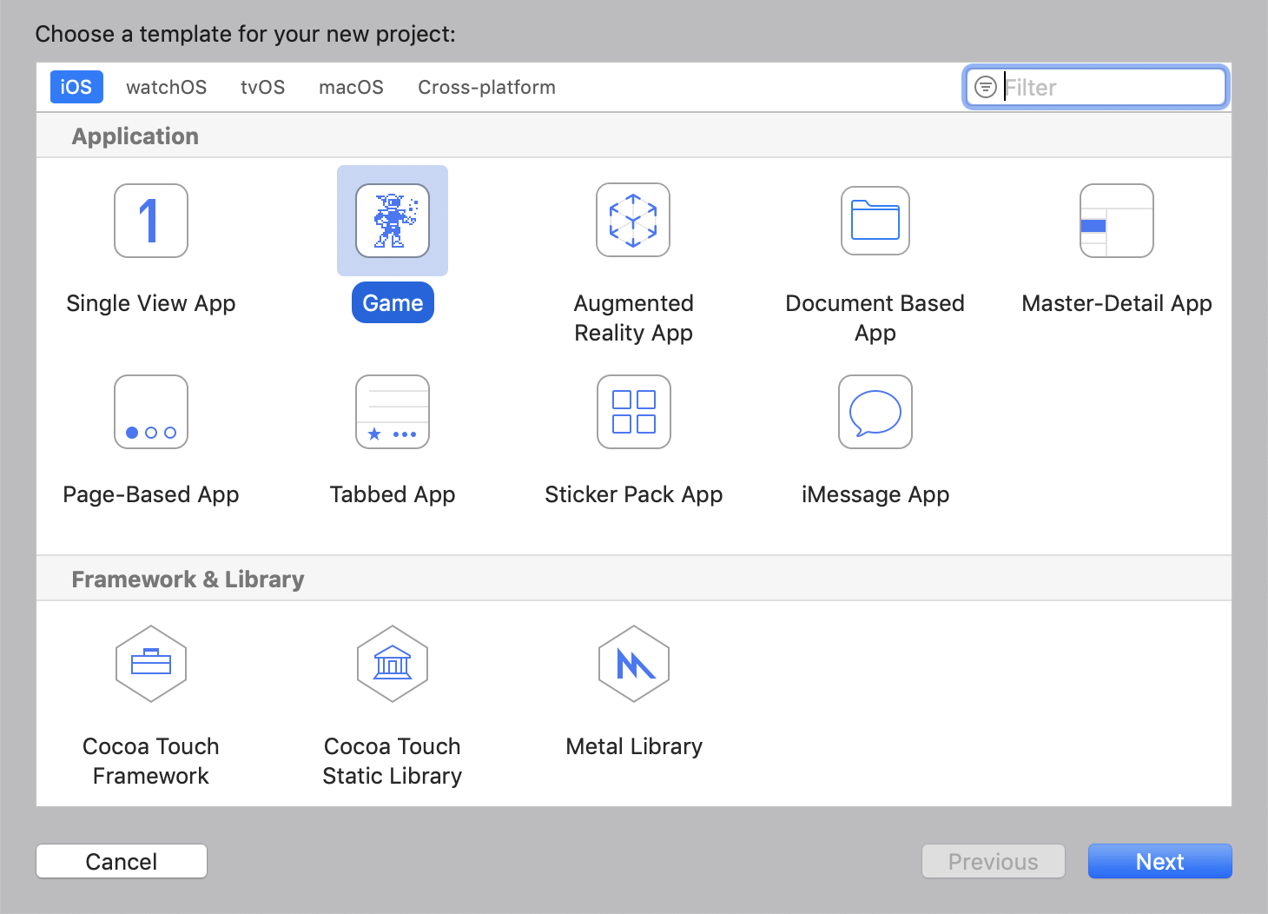This screenshot has width=1268, height=914.
Task: Select the tvOS platform
Action: [x=262, y=87]
